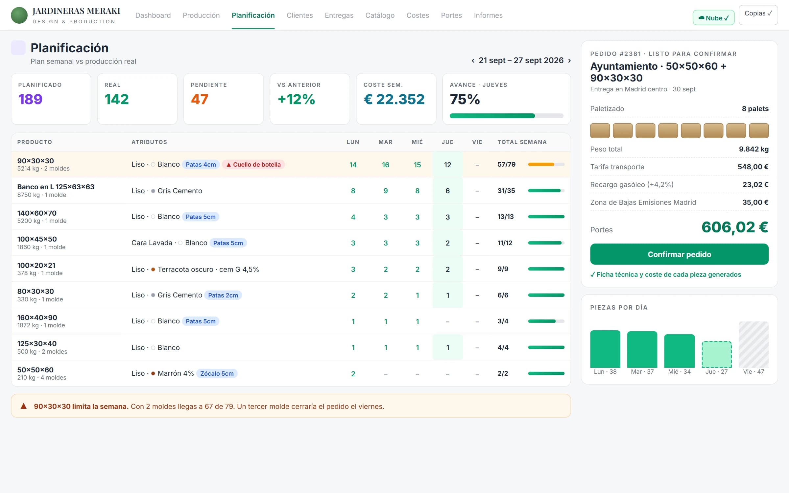This screenshot has height=493, width=789.
Task: Click the Pendiente 47 card
Action: coord(224,99)
